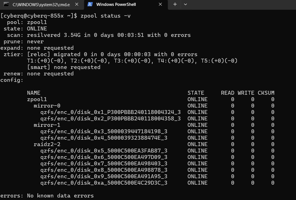Viewport: 296px width, 200px height.
Task: Click disk_0xa_5000C500E4C29D3C_3 entry
Action: (104, 183)
